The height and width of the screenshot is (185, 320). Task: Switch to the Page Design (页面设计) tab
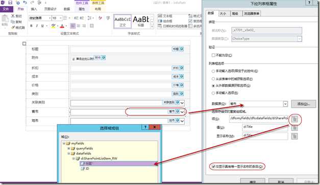point(50,9)
